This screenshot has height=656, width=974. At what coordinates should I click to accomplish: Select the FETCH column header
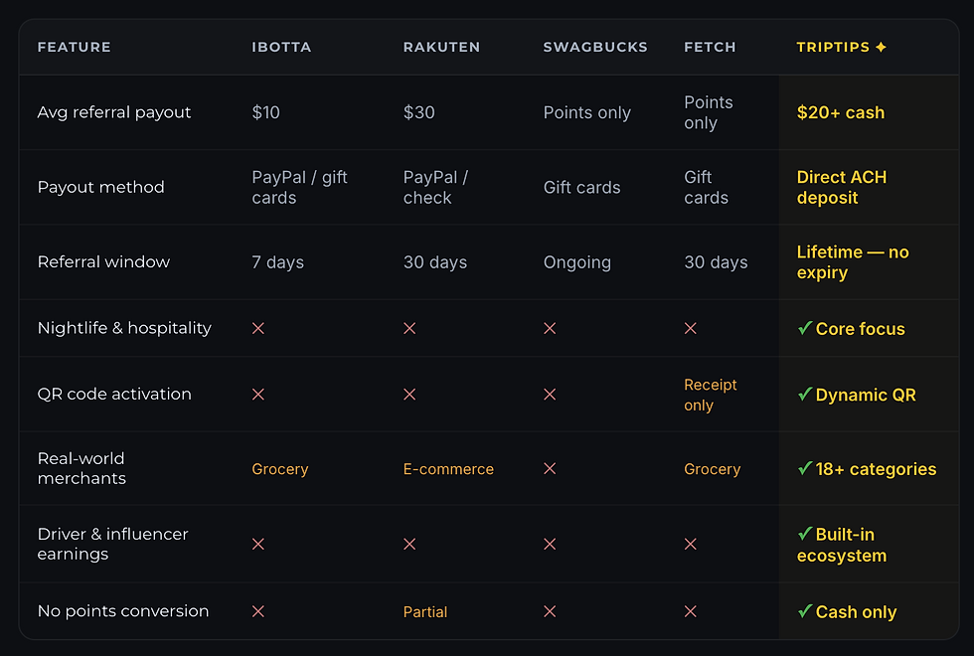click(710, 48)
